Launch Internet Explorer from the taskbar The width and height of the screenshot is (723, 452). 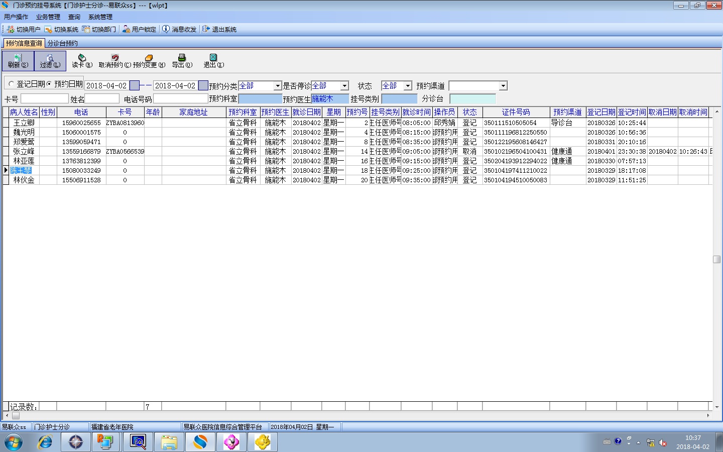coord(45,442)
